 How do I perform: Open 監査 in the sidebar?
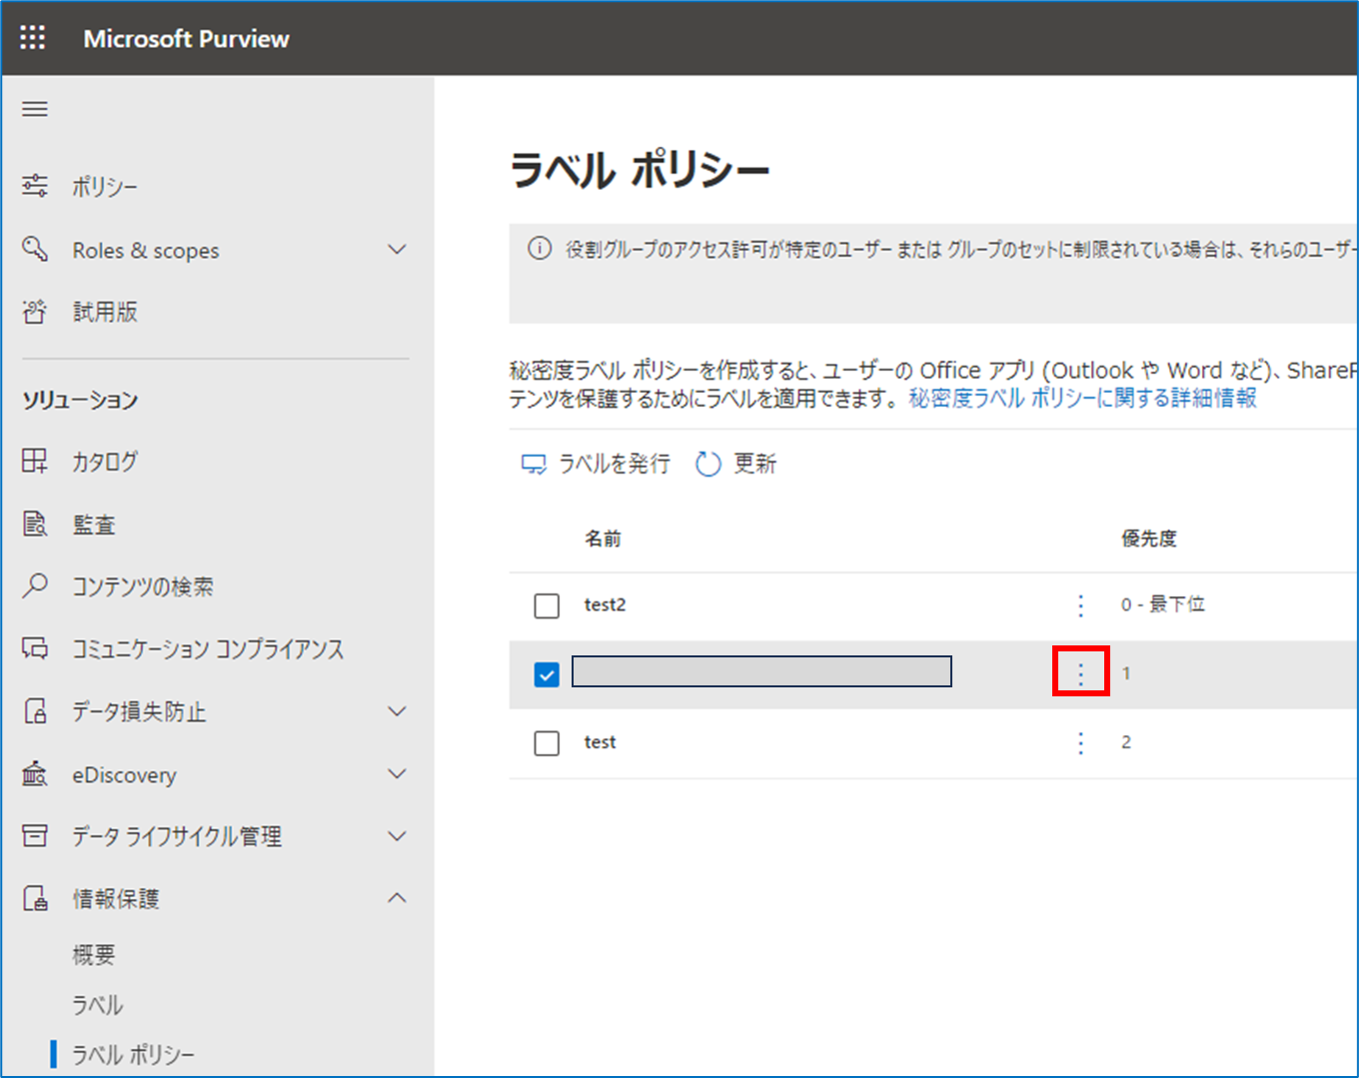(94, 525)
